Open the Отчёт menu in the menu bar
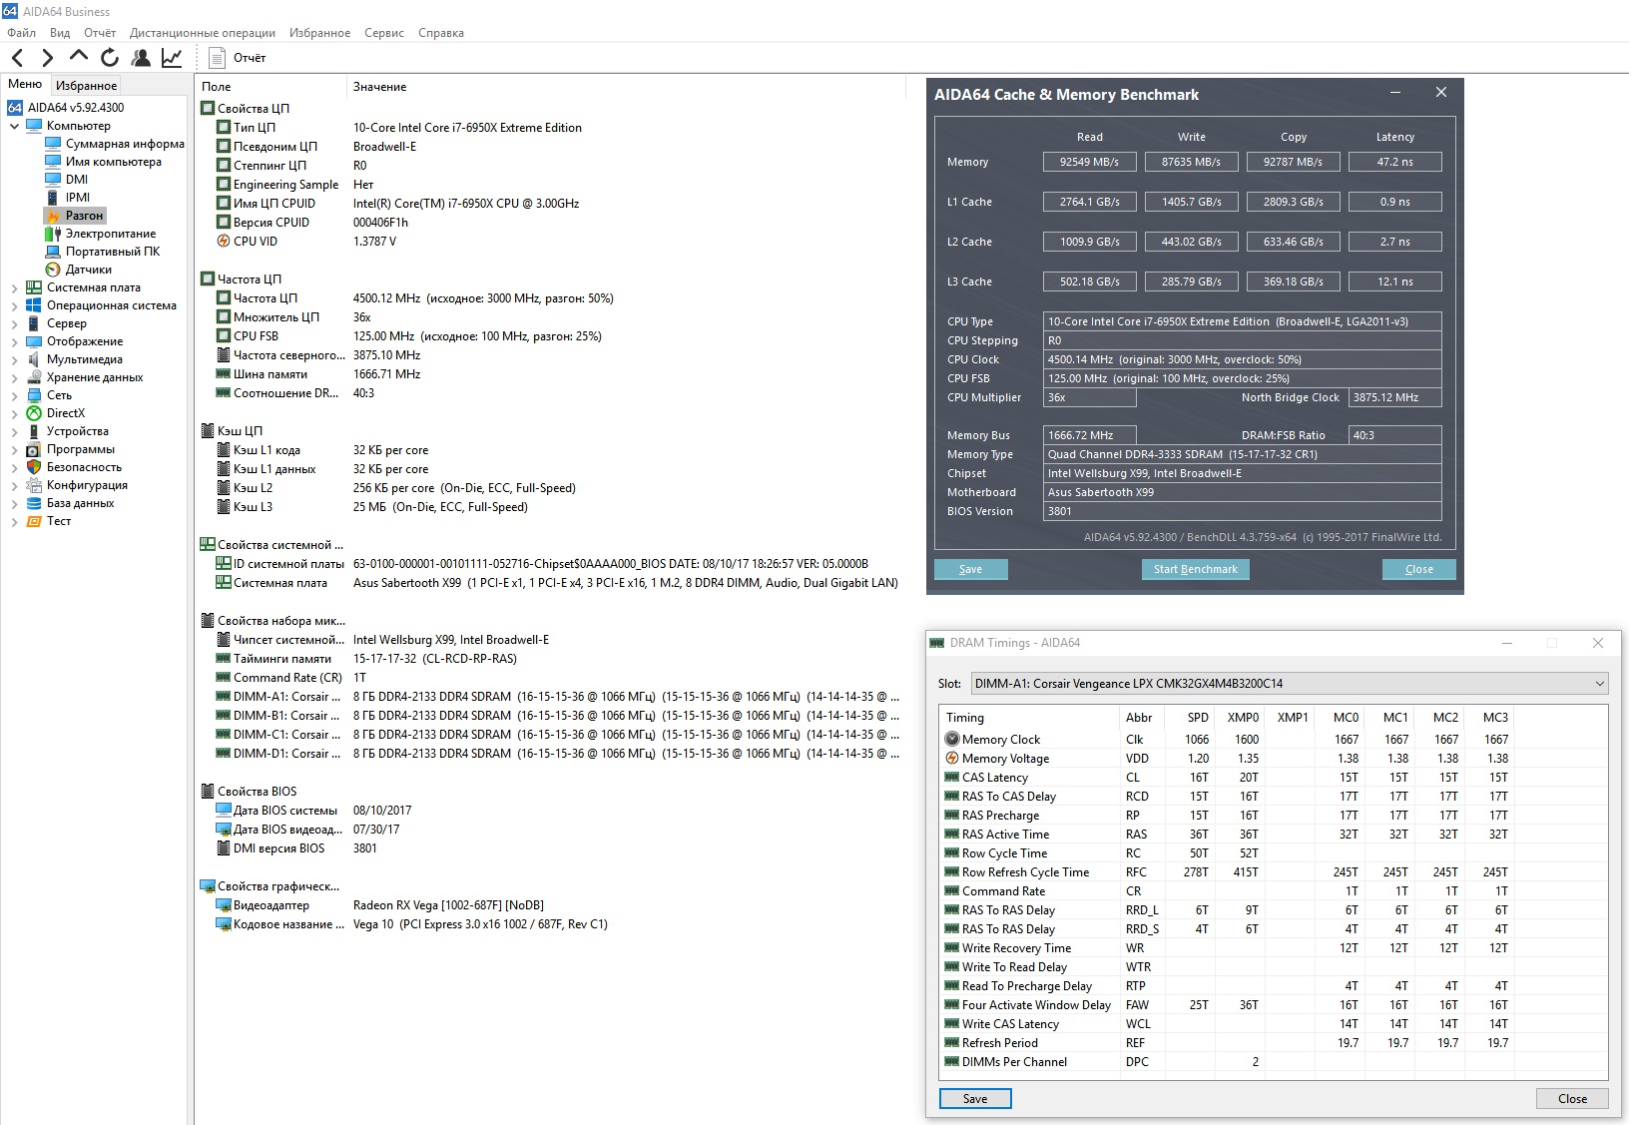Image resolution: width=1629 pixels, height=1125 pixels. (x=100, y=33)
